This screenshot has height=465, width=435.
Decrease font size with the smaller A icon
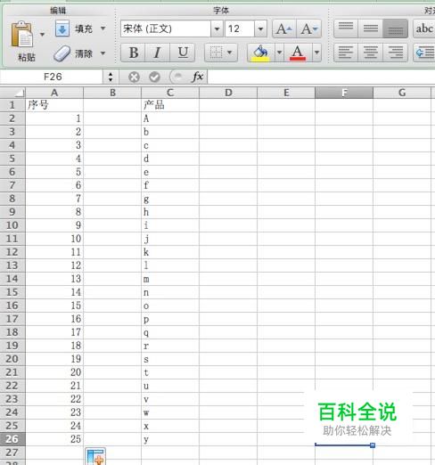pyautogui.click(x=309, y=29)
